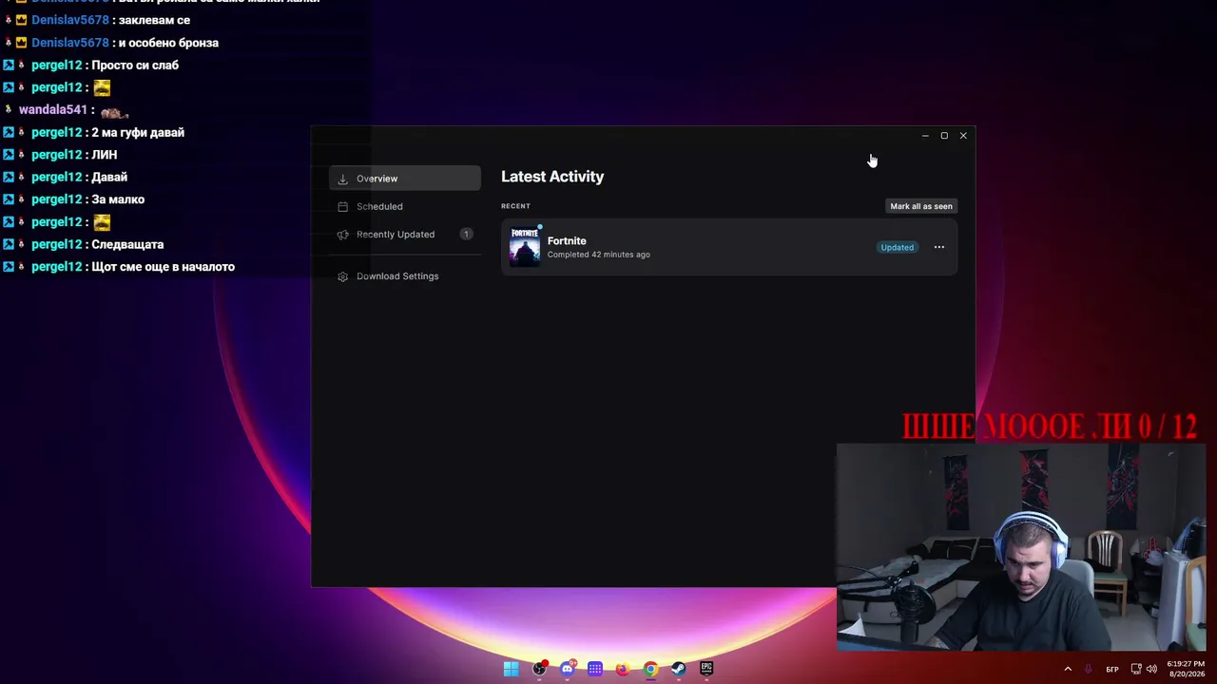Screen dimensions: 1217x684
Task: Open the Recently Updated list
Action: tap(405, 234)
